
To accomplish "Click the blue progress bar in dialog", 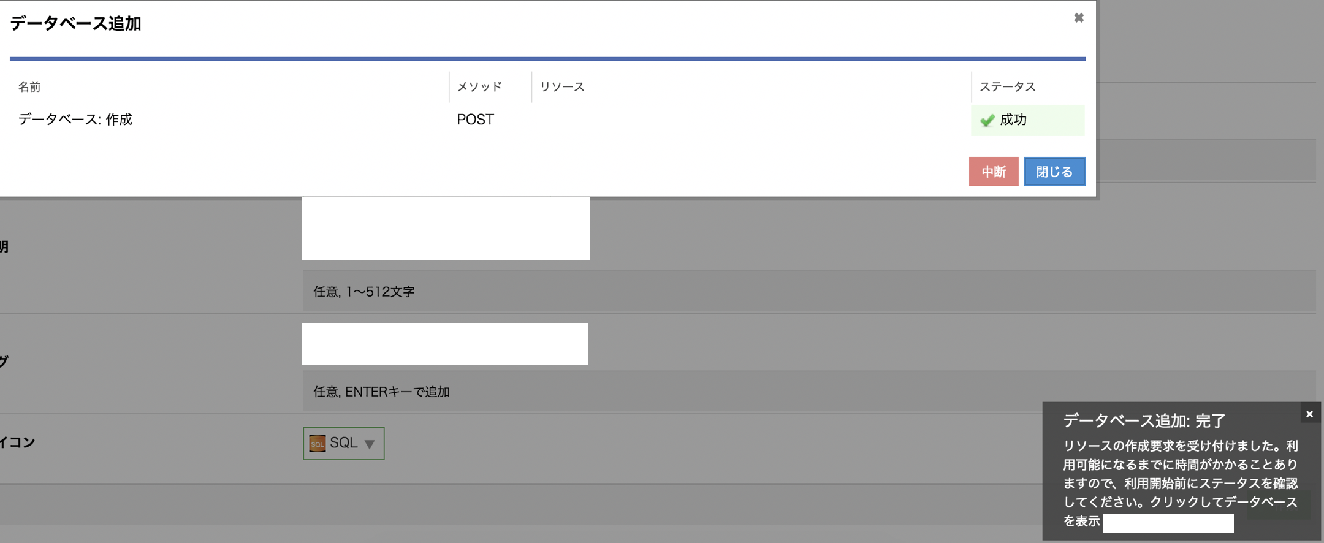I will click(x=547, y=59).
